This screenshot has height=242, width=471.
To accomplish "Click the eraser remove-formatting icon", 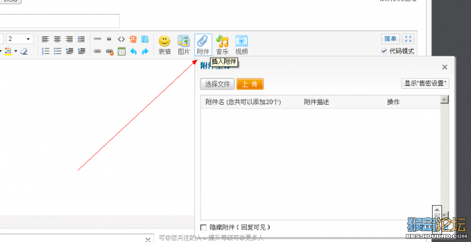I will click(x=24, y=51).
